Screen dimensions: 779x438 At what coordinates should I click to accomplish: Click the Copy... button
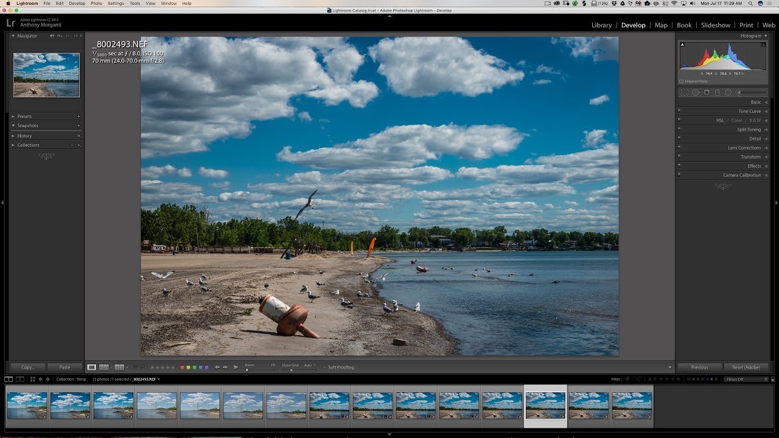point(28,367)
